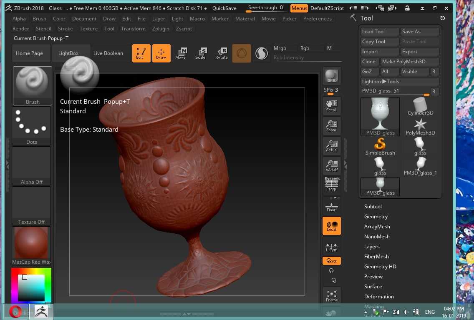This screenshot has width=474, height=320.
Task: Click the Z-axis rotation icon
Action: 334,280
